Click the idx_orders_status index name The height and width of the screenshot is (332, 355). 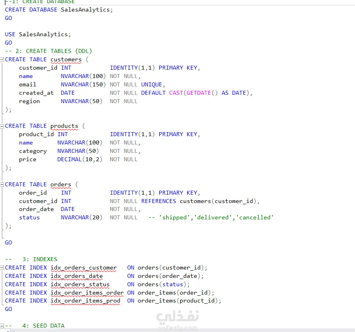coord(80,284)
